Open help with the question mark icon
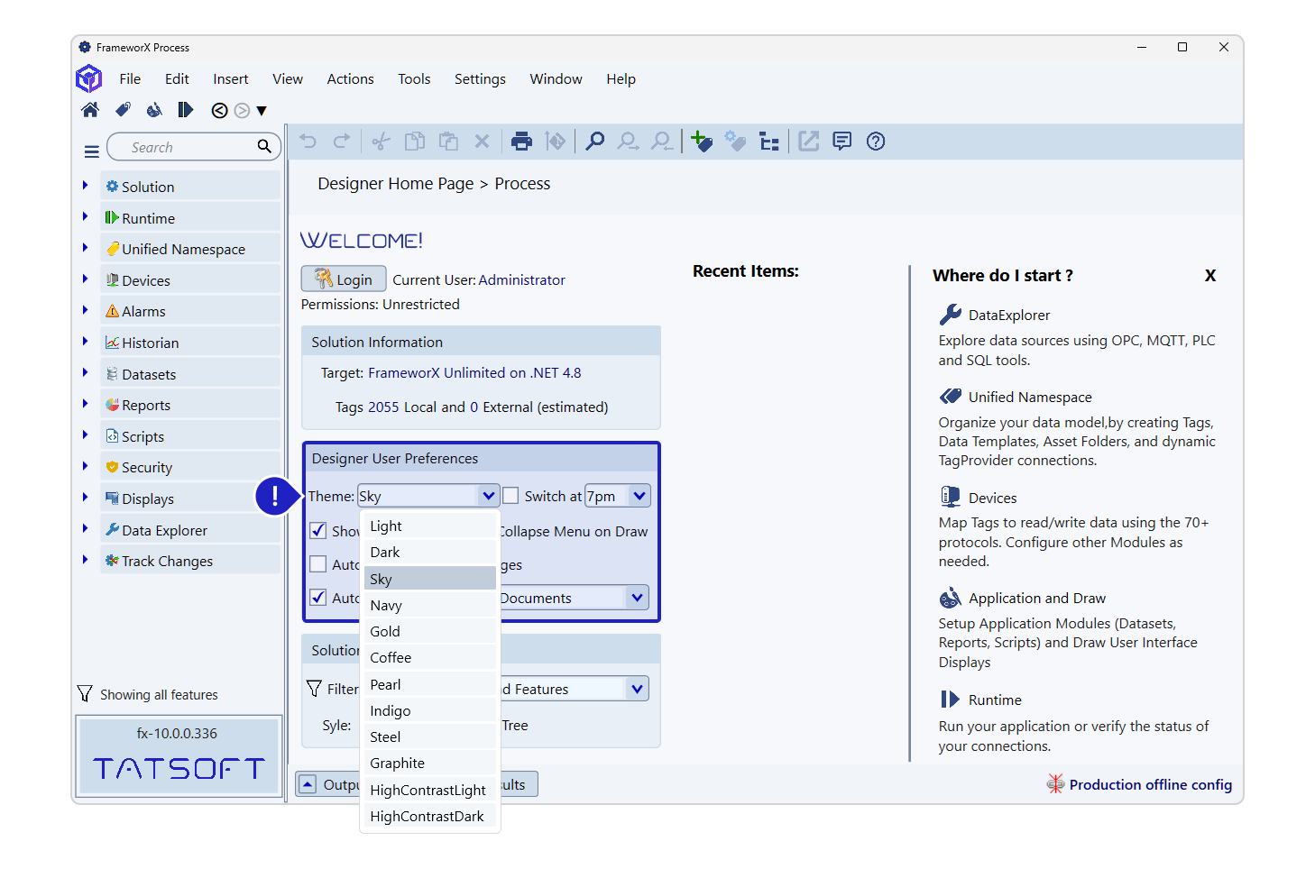Image resolution: width=1315 pixels, height=869 pixels. point(876,142)
